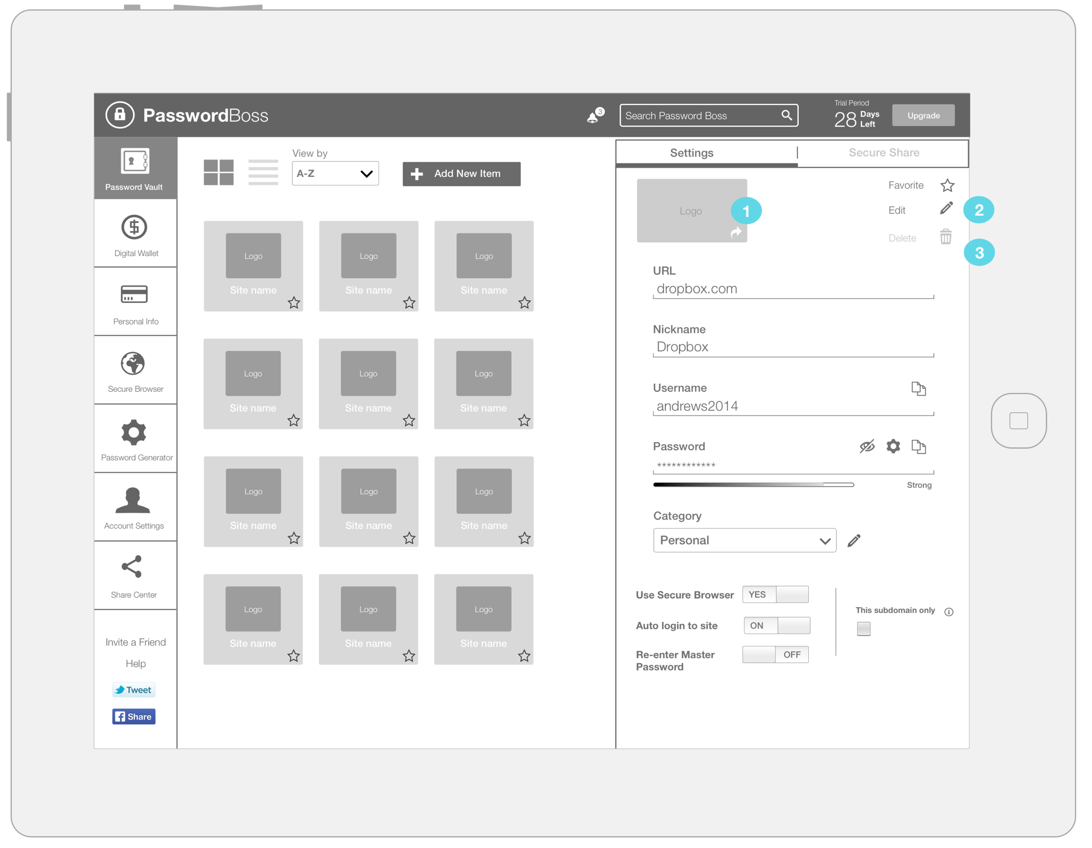1092x848 pixels.
Task: Toggle Use Secure Browser switch
Action: (x=775, y=595)
